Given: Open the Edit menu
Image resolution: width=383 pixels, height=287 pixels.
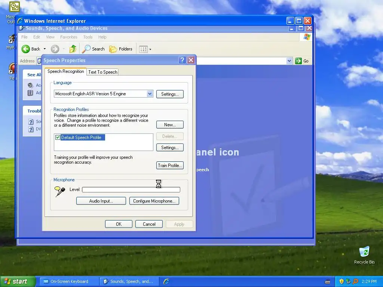Looking at the screenshot, I should point(37,37).
